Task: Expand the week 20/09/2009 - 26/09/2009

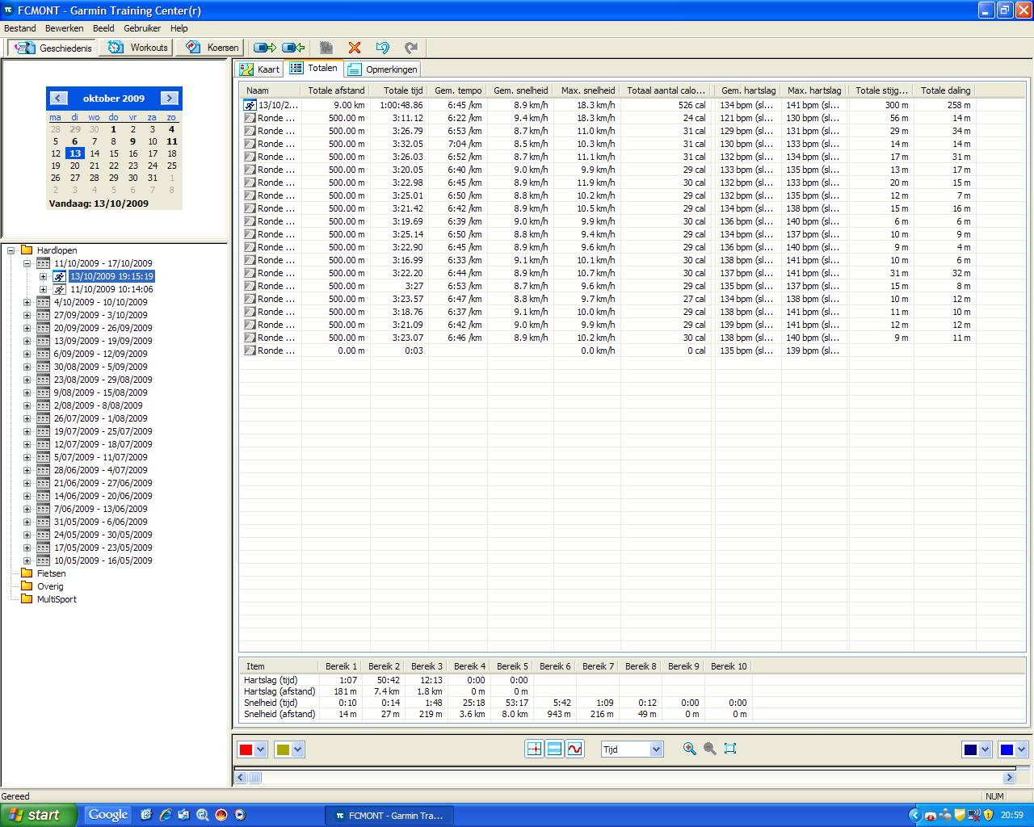Action: point(27,328)
